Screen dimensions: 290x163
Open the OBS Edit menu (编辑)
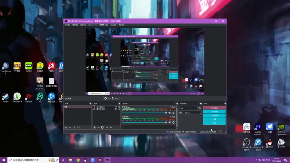[x=75, y=25]
